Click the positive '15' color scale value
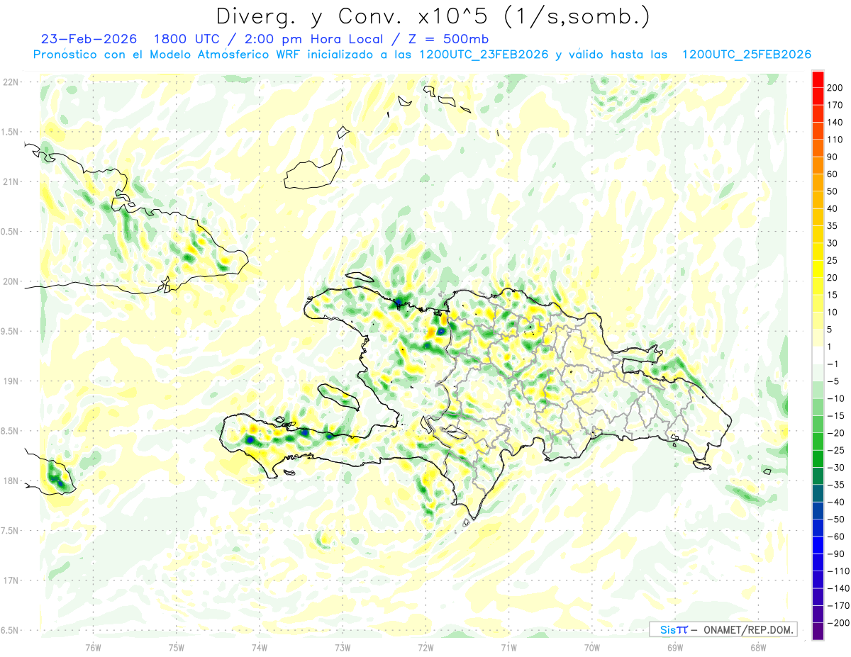 tap(833, 295)
